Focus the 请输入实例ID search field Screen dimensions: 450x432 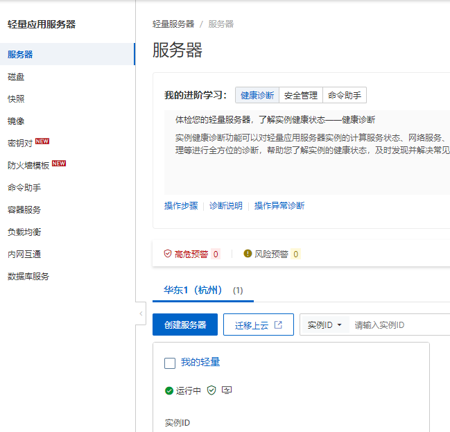(399, 325)
